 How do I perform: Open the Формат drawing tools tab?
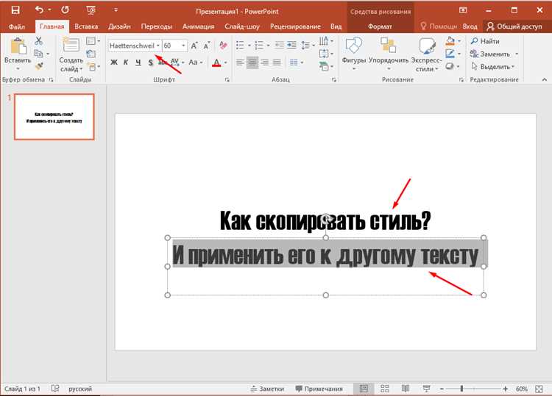pos(380,26)
